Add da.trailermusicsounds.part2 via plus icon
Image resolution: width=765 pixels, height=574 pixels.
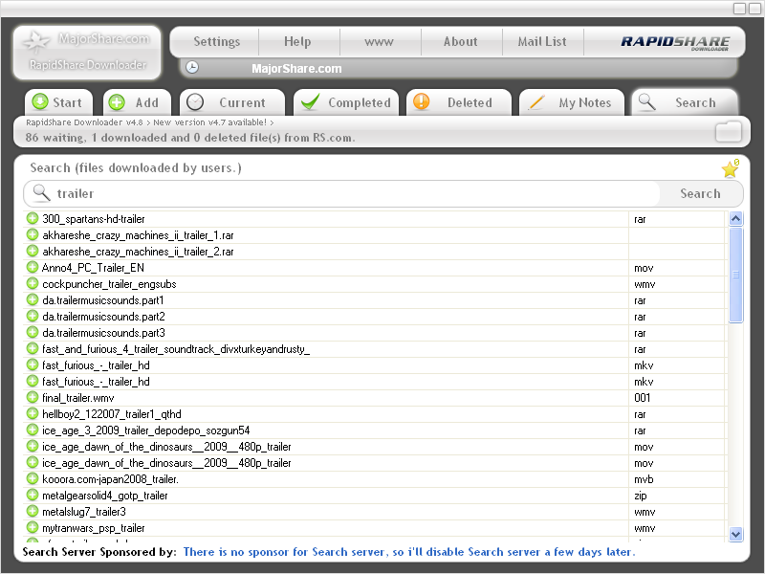[33, 316]
